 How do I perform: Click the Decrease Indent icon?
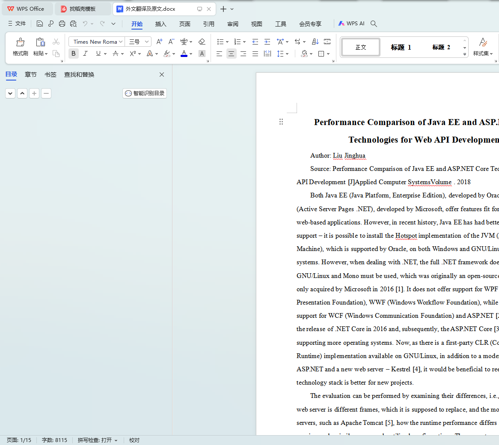point(255,42)
